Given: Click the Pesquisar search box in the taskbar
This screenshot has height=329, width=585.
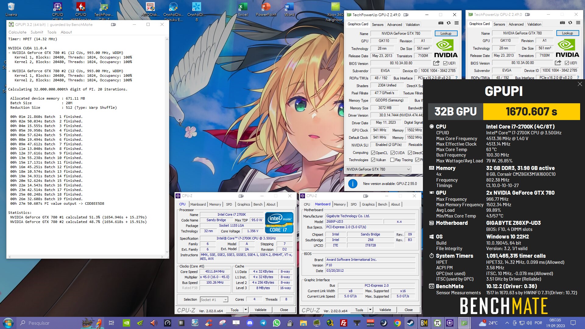Looking at the screenshot, I should click(x=49, y=323).
